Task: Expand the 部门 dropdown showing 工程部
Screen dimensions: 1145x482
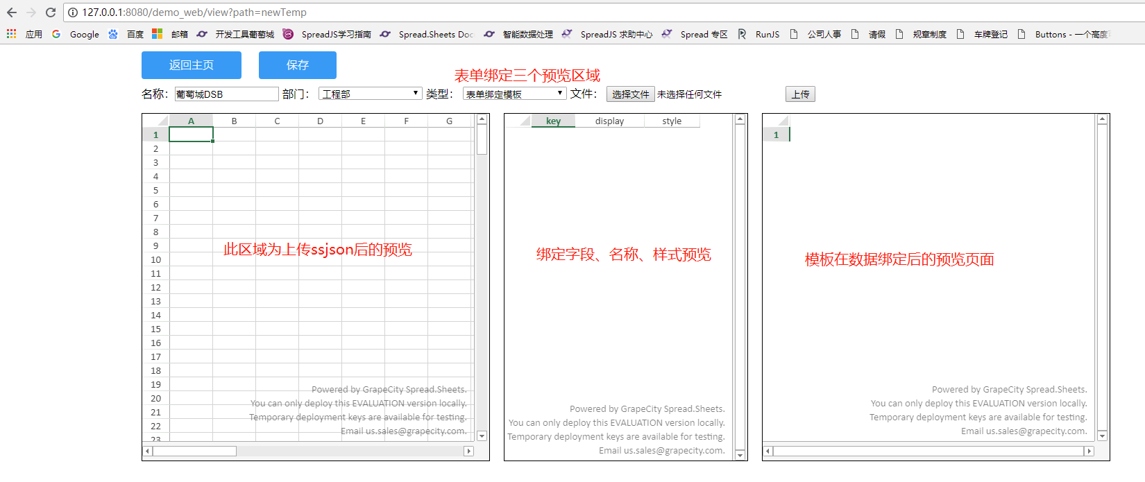Action: [x=370, y=94]
